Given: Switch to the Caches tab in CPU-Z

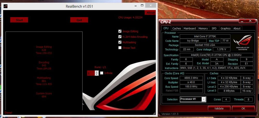Looking at the screenshot, I should click(x=176, y=28).
